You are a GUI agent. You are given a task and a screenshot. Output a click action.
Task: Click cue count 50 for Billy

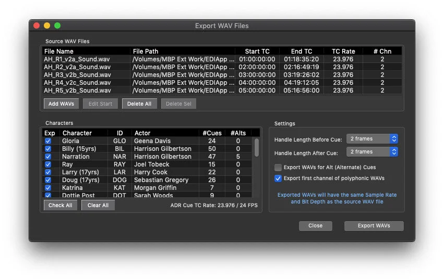(x=212, y=149)
